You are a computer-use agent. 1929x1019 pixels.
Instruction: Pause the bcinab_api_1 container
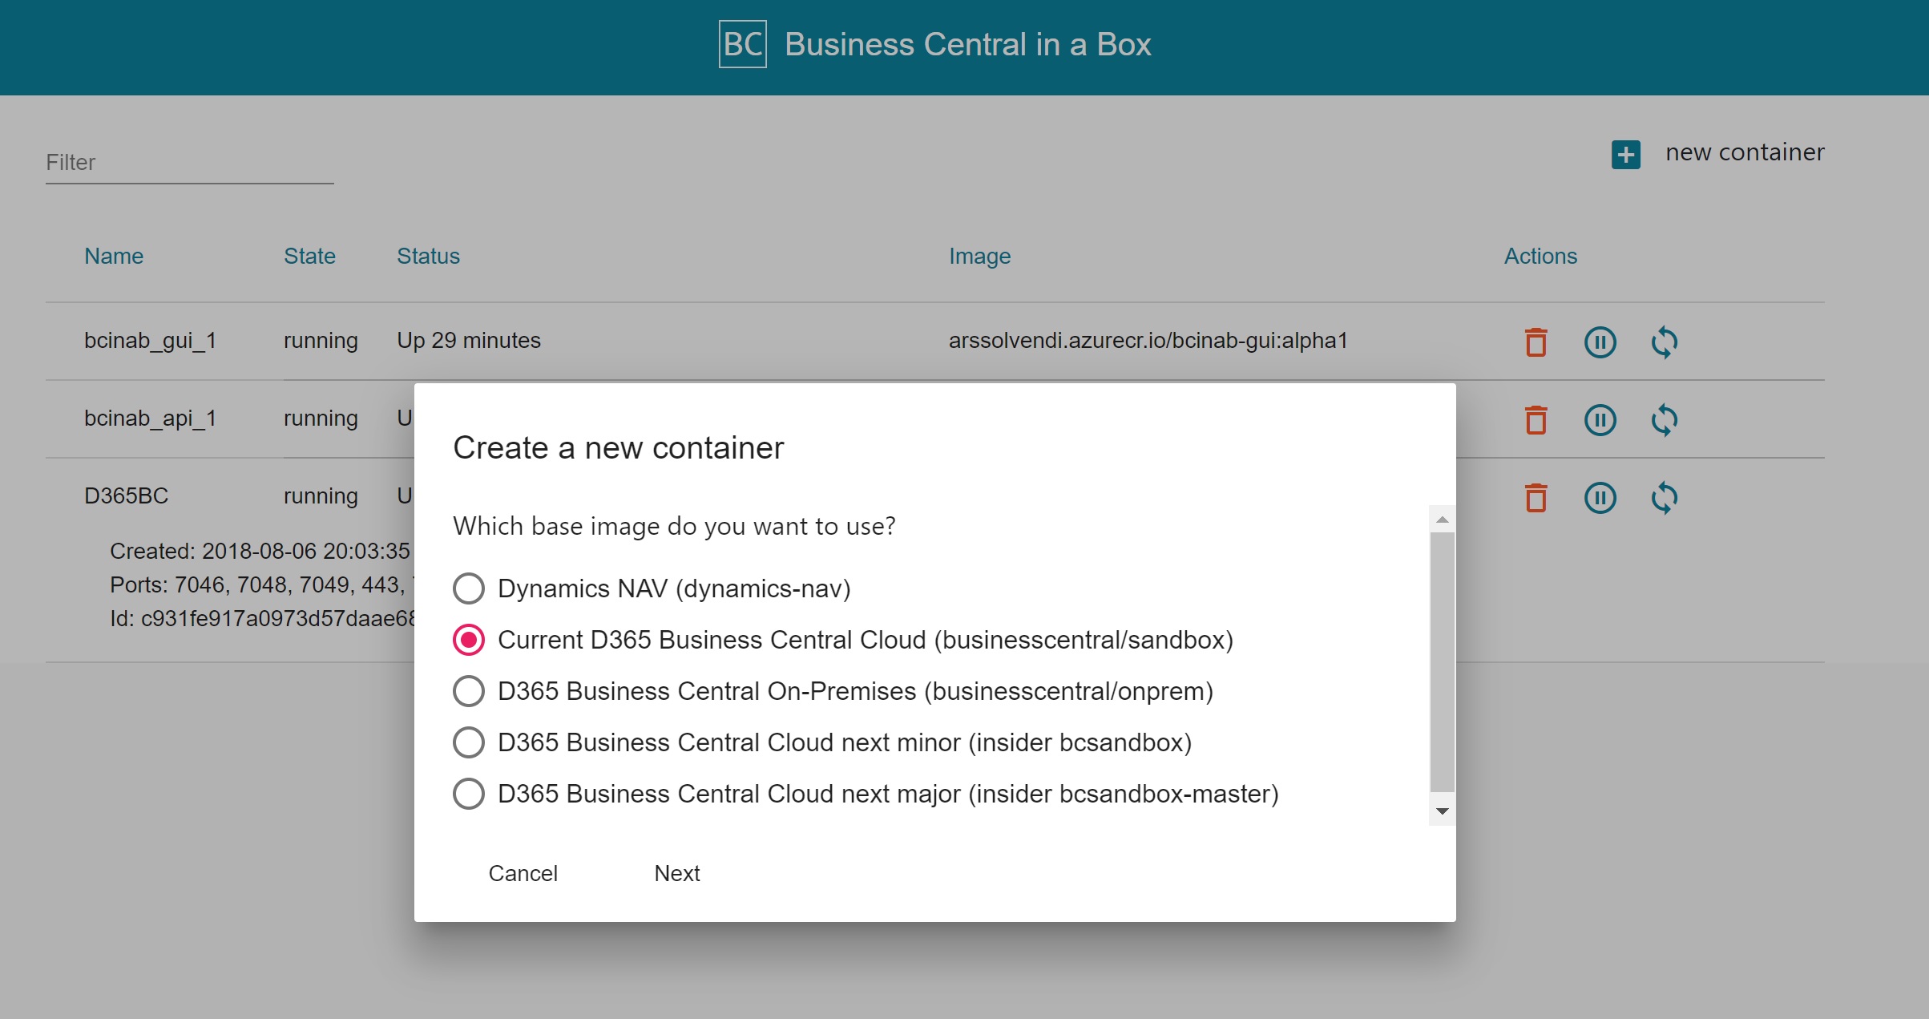1600,420
